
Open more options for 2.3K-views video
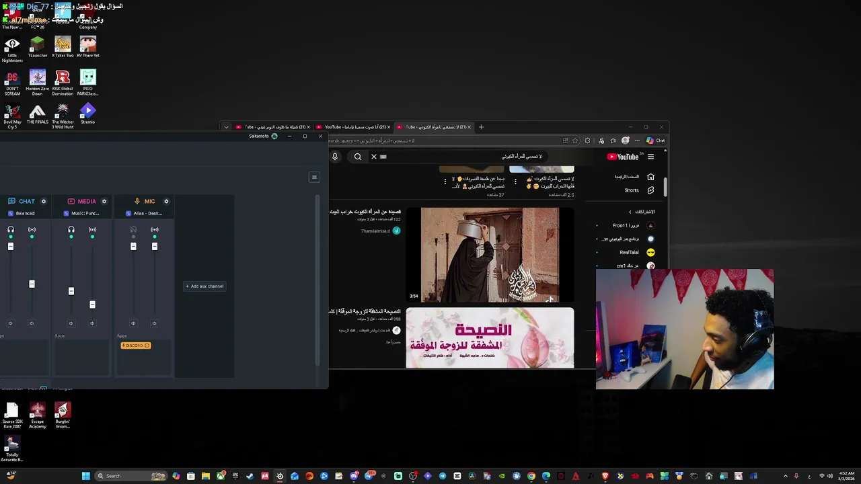coord(515,182)
